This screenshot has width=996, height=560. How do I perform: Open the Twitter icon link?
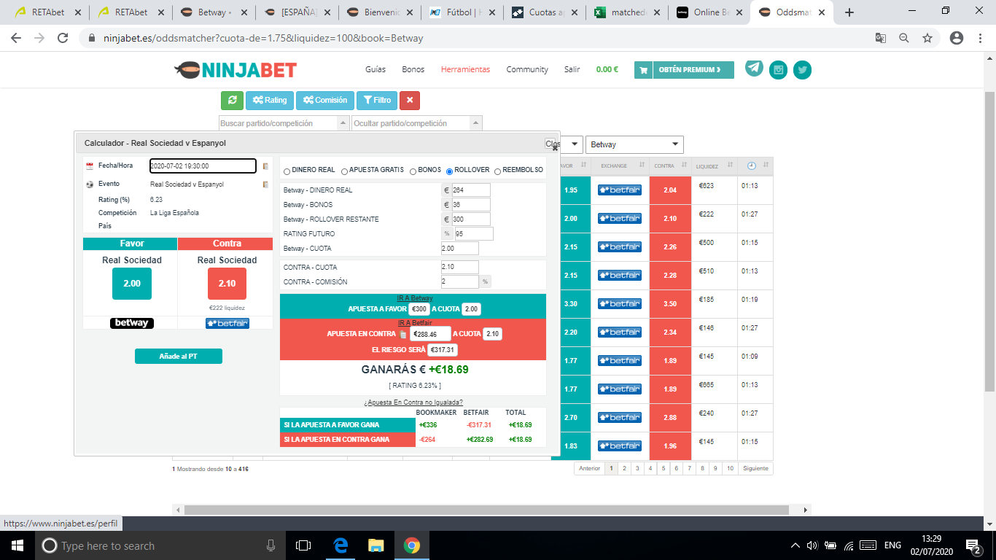click(802, 70)
